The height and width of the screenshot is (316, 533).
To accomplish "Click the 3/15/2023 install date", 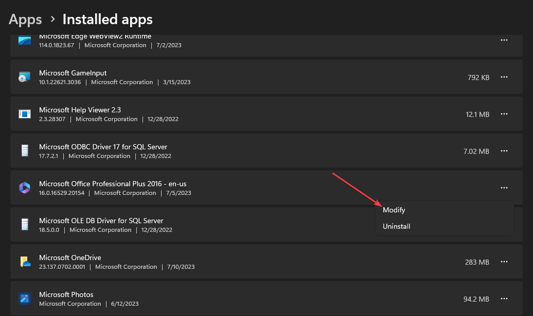I will pyautogui.click(x=177, y=82).
